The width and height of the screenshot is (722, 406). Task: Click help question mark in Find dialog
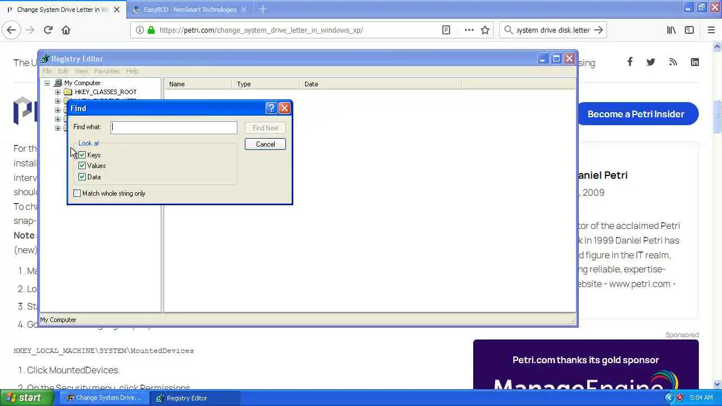(271, 108)
